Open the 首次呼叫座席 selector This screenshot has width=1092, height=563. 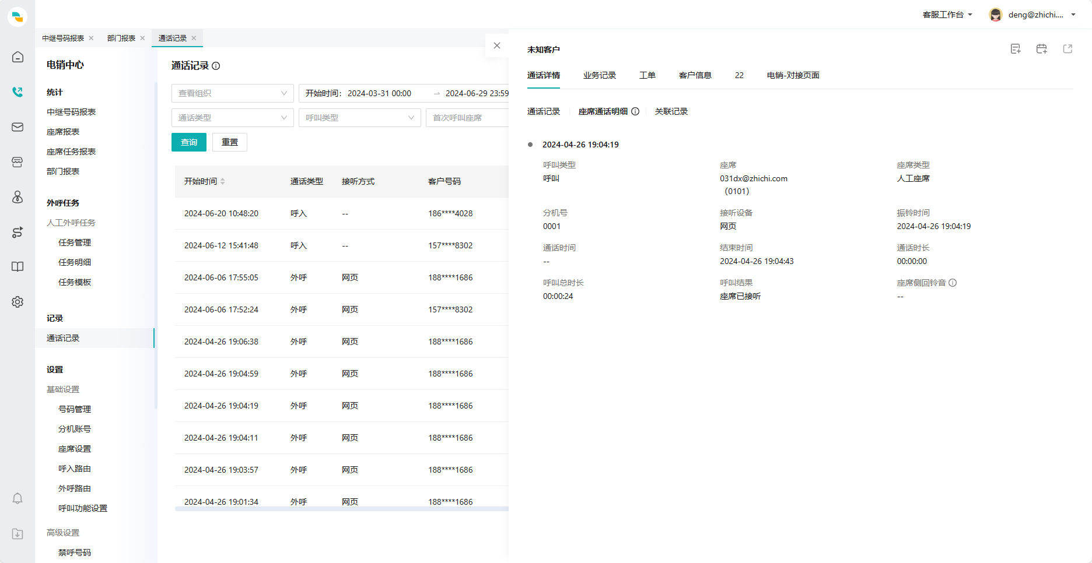(x=467, y=118)
